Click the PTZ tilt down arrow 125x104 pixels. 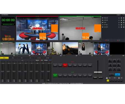coord(114,69)
